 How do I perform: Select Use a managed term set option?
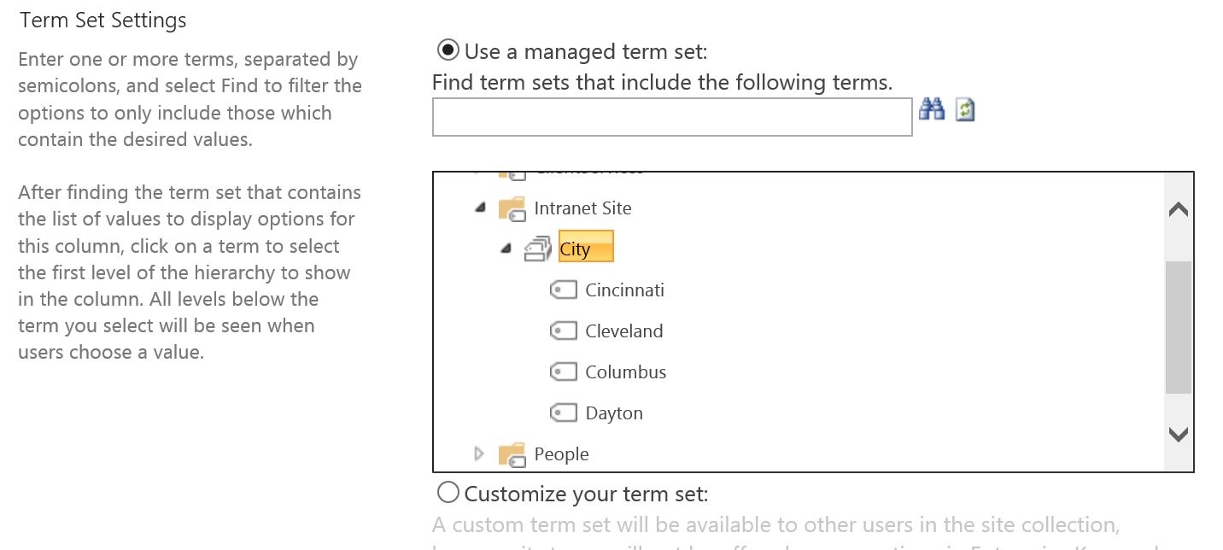(x=448, y=50)
